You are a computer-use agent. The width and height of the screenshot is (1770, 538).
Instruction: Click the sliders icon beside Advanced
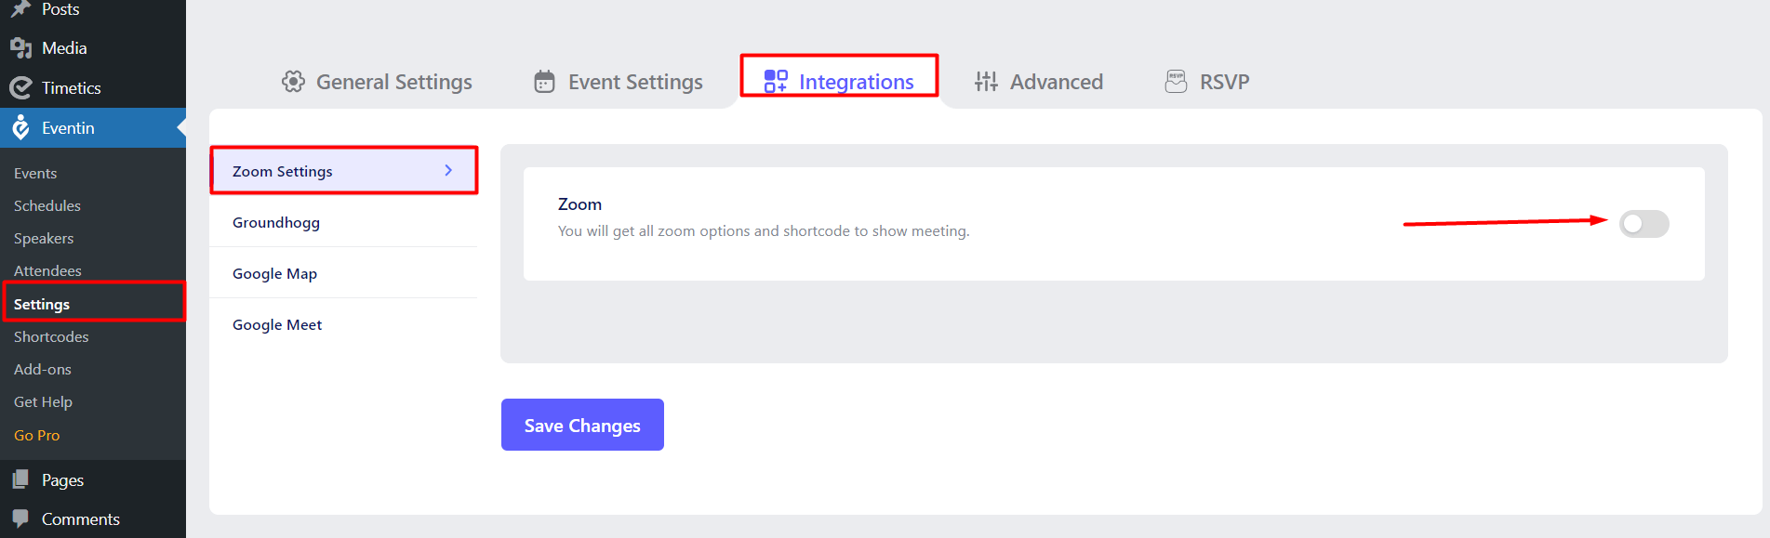986,82
